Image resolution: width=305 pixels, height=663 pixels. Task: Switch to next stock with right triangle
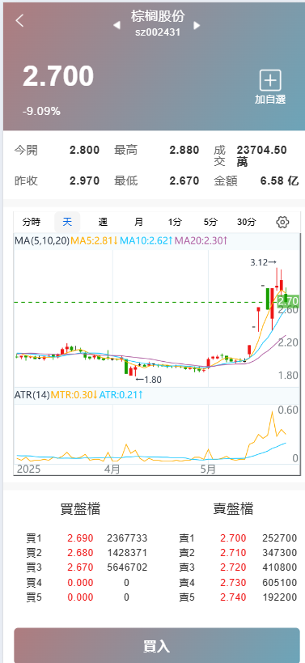tap(197, 25)
